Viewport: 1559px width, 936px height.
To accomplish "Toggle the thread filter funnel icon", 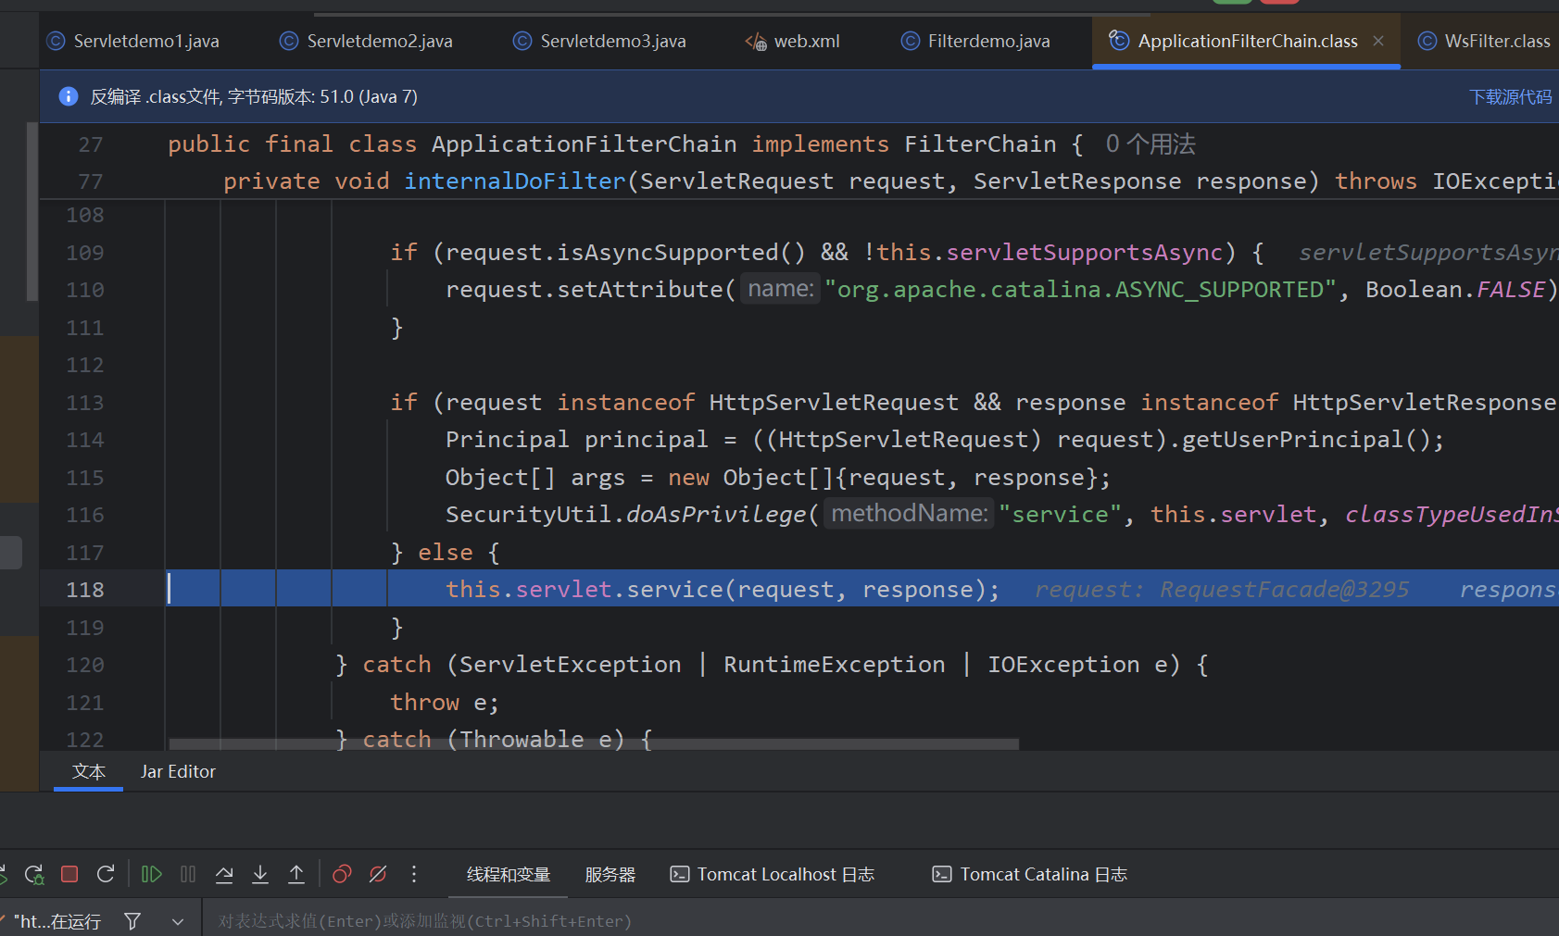I will pyautogui.click(x=132, y=921).
